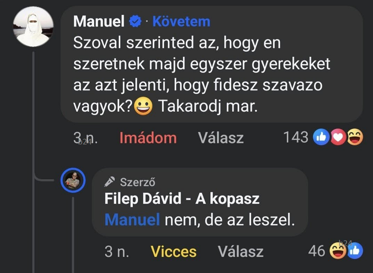Toggle the Imádom reaction on Manuel's comment
The width and height of the screenshot is (373, 273).
pos(148,138)
